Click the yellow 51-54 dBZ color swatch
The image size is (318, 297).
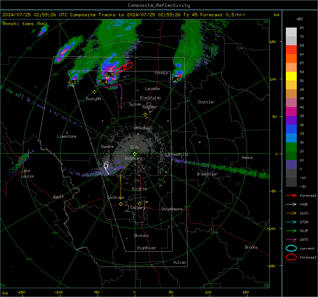tap(291, 76)
